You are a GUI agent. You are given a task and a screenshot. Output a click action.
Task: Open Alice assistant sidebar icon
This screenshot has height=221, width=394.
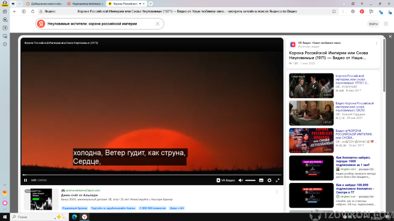click(5, 203)
